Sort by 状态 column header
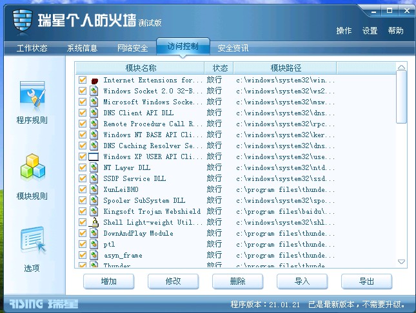Image resolution: width=416 pixels, height=313 pixels. (x=219, y=68)
